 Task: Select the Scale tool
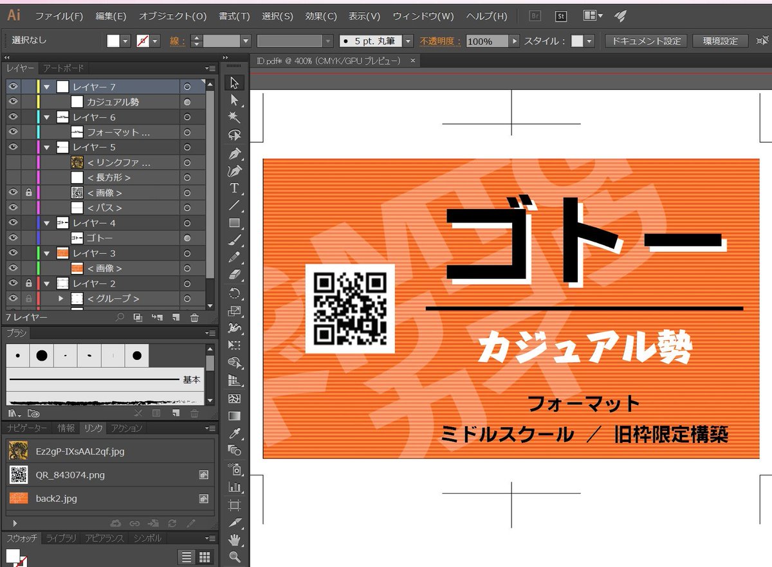[234, 311]
